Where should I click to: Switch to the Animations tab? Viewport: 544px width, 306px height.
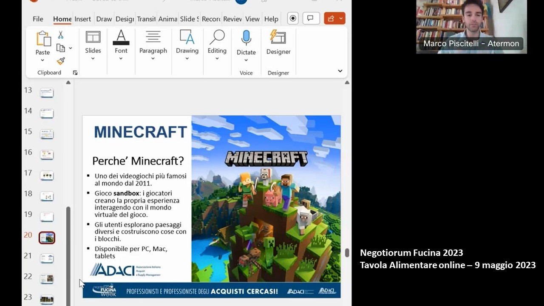point(167,19)
